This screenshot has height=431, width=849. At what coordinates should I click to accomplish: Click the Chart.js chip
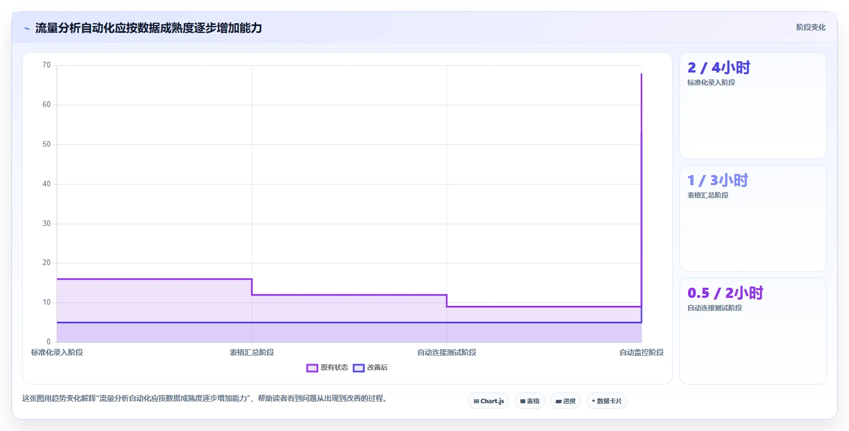pos(489,401)
